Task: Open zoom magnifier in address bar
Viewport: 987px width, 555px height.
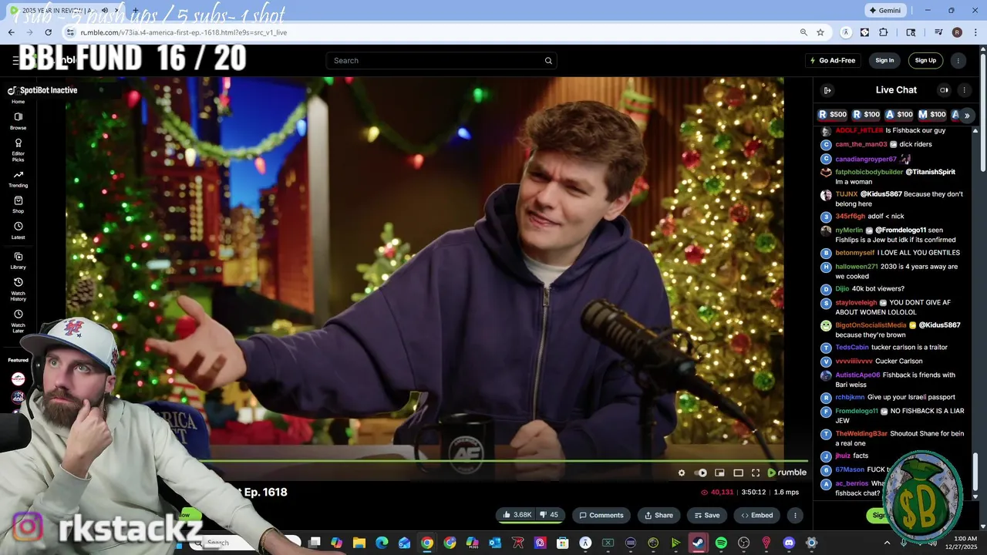Action: (x=803, y=32)
